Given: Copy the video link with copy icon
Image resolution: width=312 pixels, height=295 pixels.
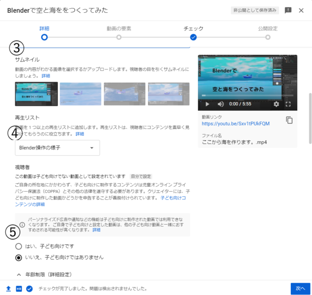Looking at the screenshot, I should (x=289, y=120).
